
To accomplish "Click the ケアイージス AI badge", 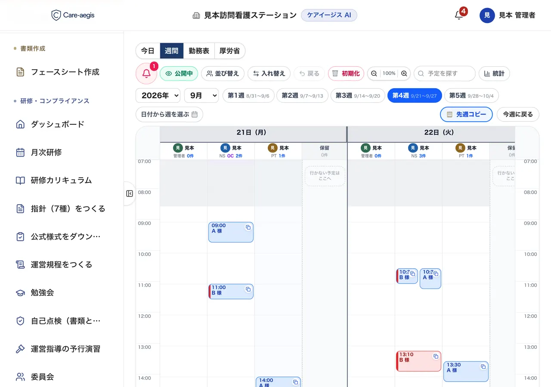I will (329, 15).
